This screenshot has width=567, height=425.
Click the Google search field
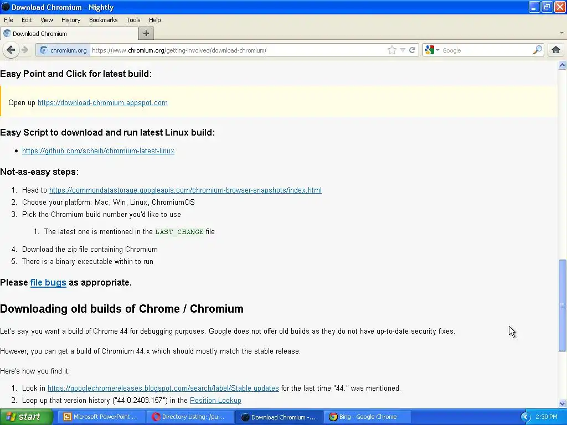point(486,50)
